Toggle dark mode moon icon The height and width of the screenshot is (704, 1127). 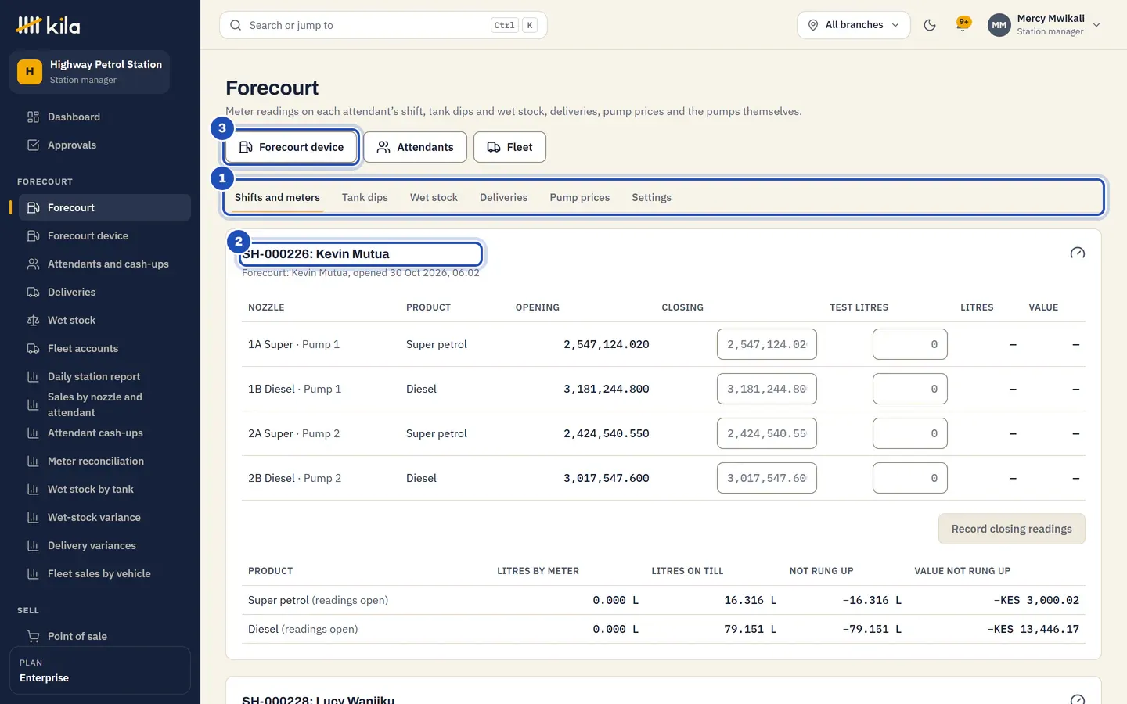(930, 25)
